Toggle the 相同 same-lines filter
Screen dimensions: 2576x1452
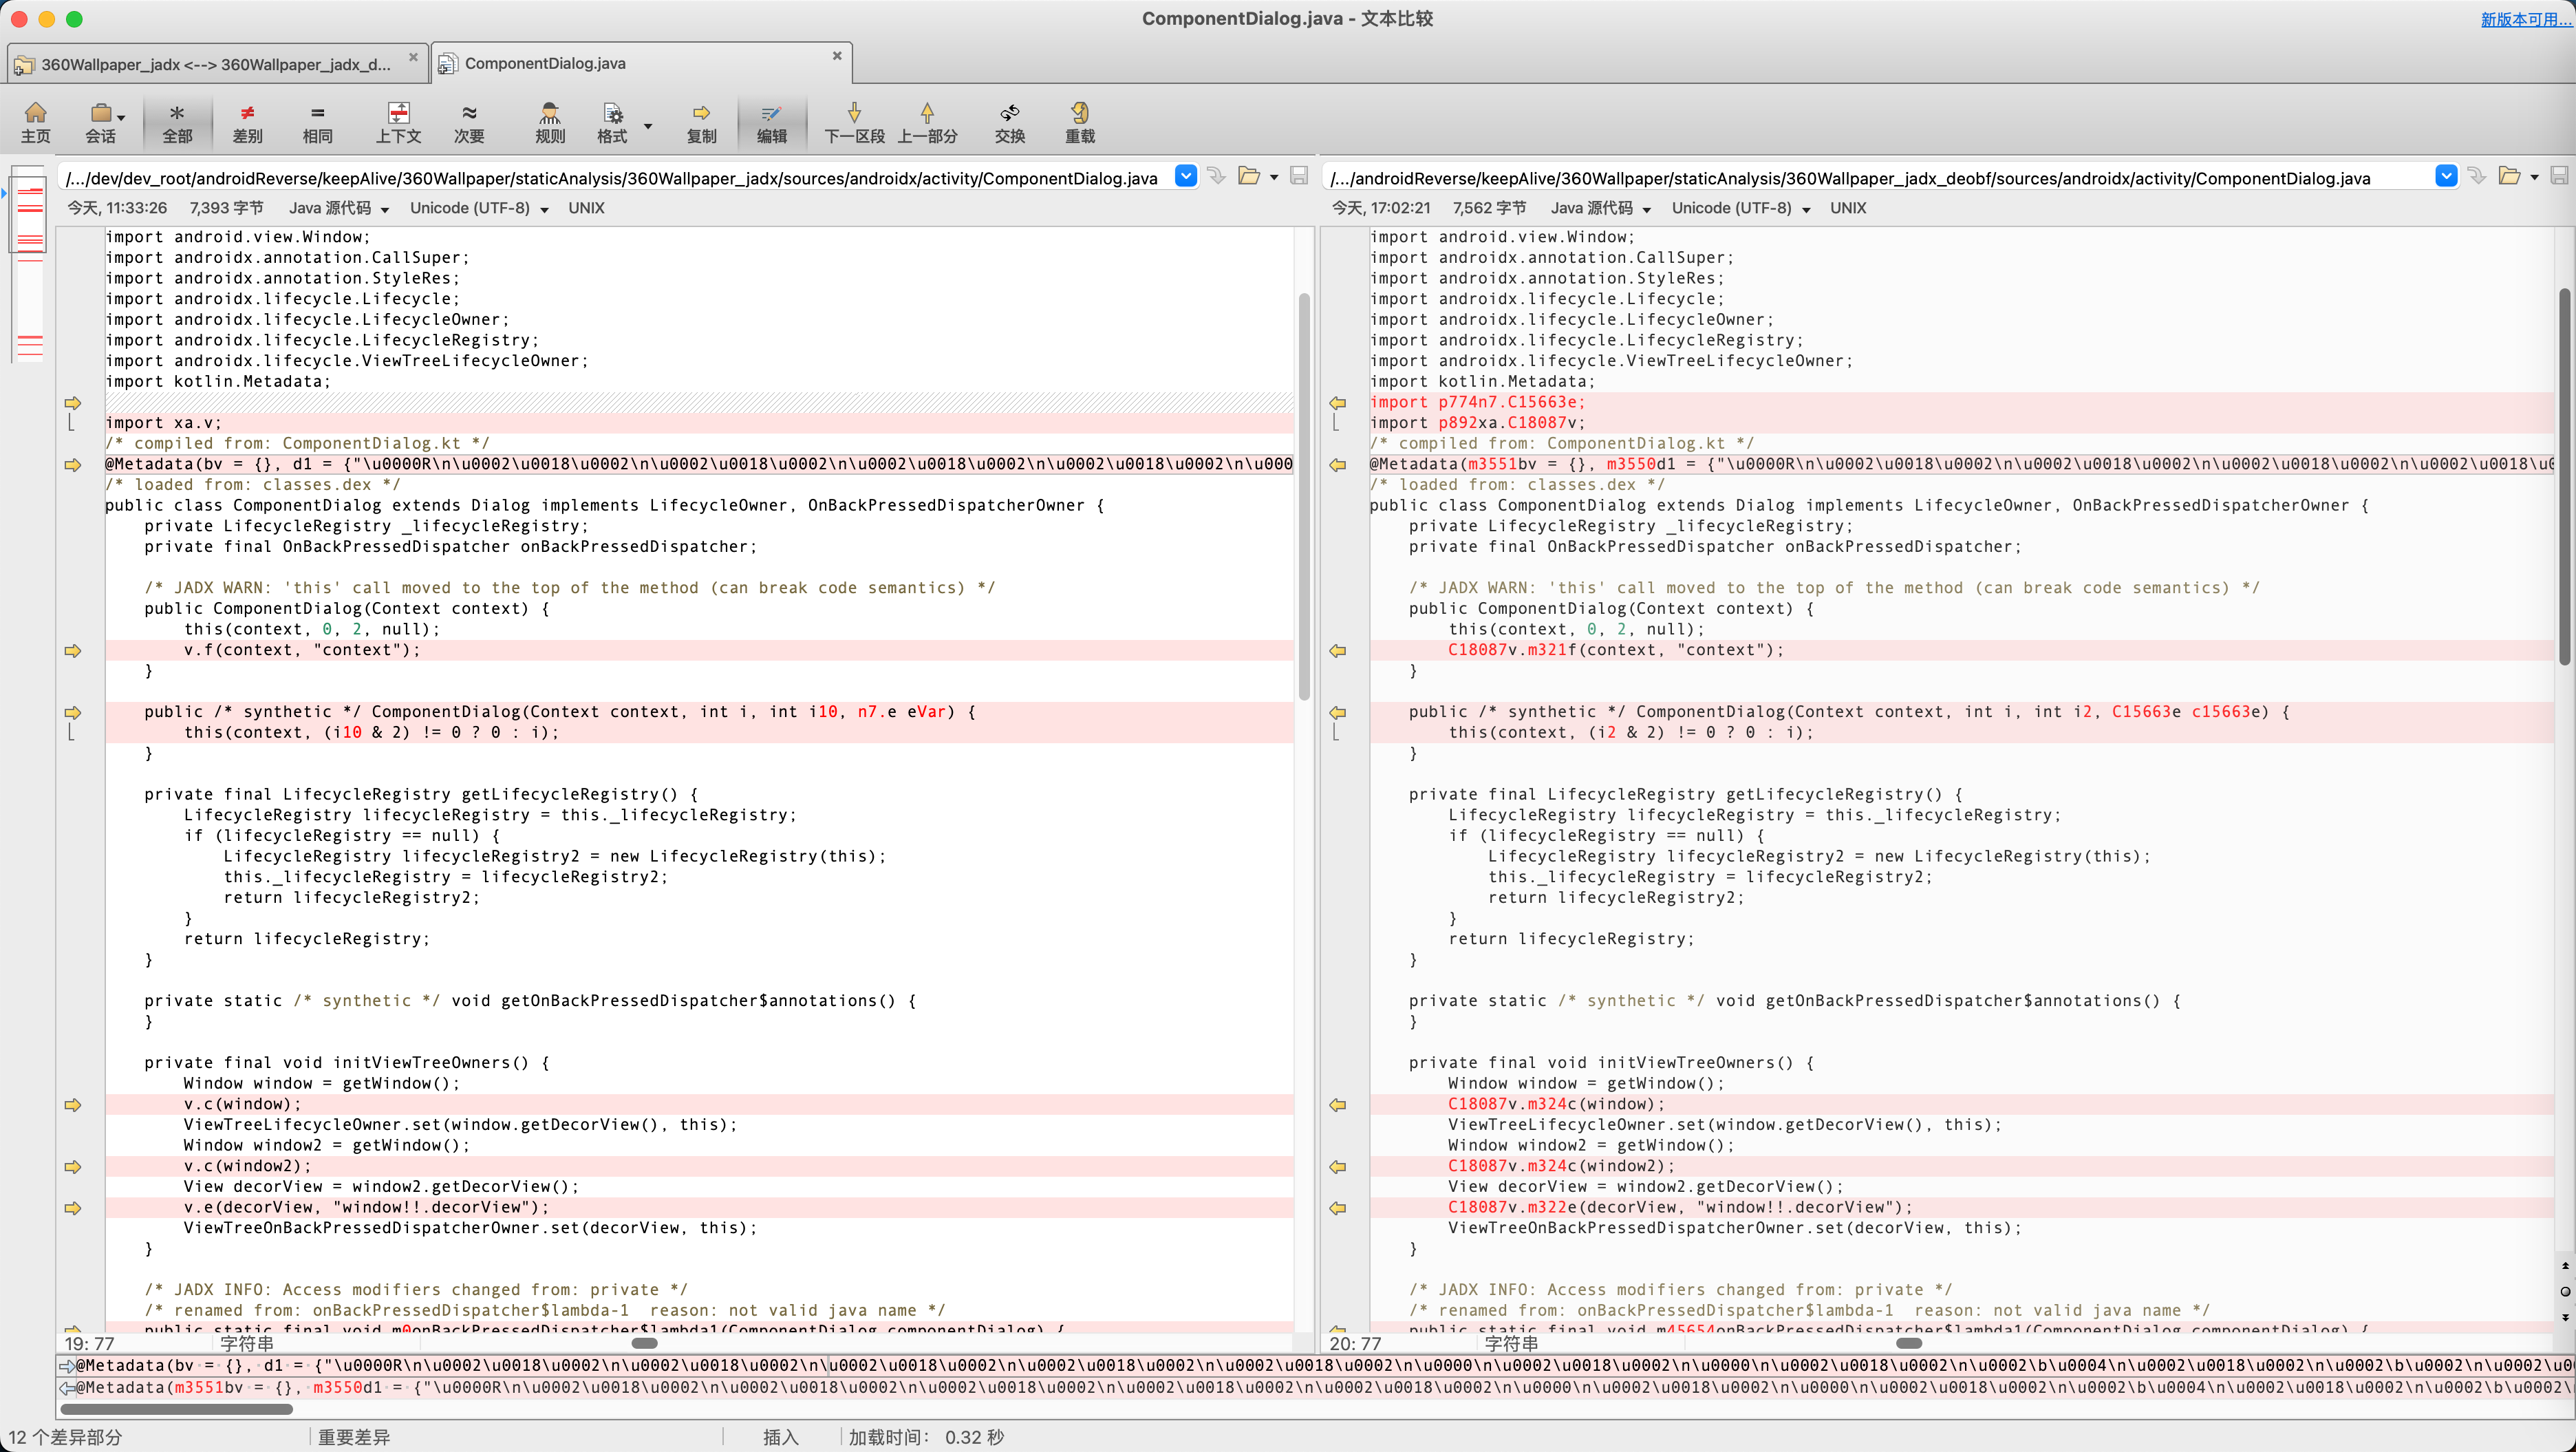click(317, 122)
